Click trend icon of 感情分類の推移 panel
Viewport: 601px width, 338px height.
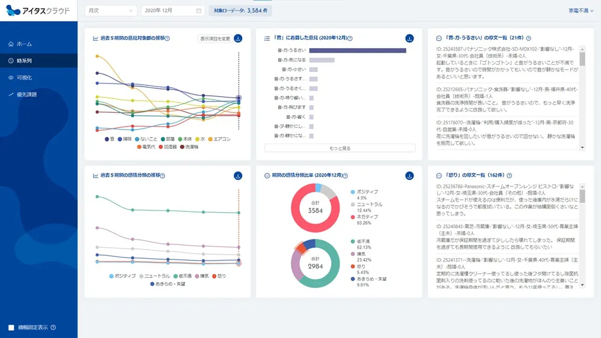click(x=96, y=176)
